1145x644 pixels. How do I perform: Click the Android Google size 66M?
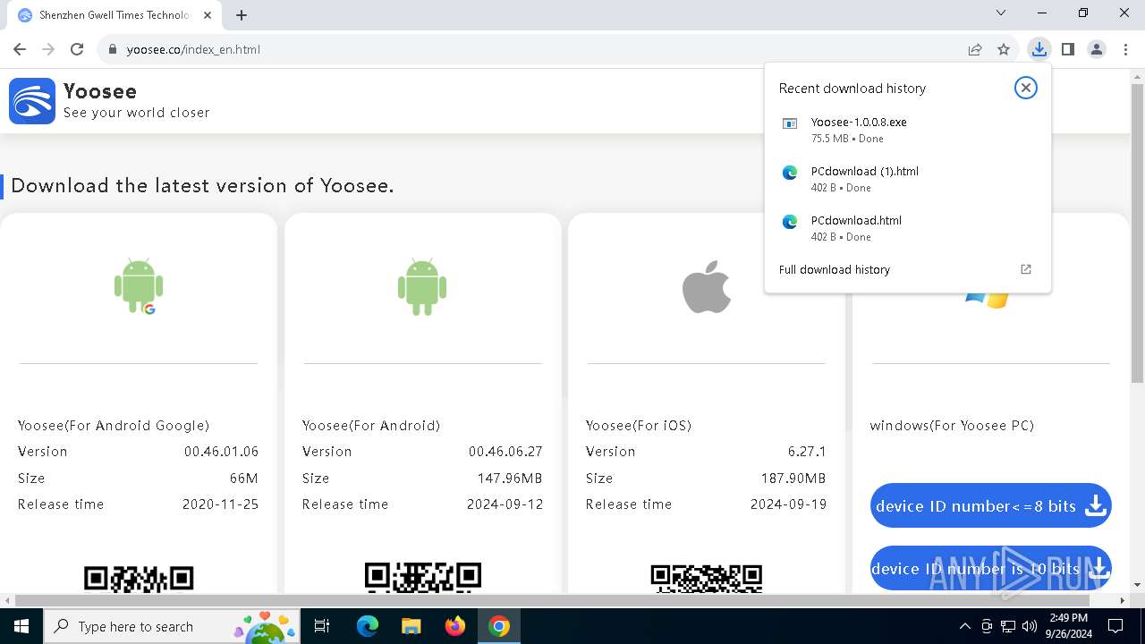click(x=244, y=479)
